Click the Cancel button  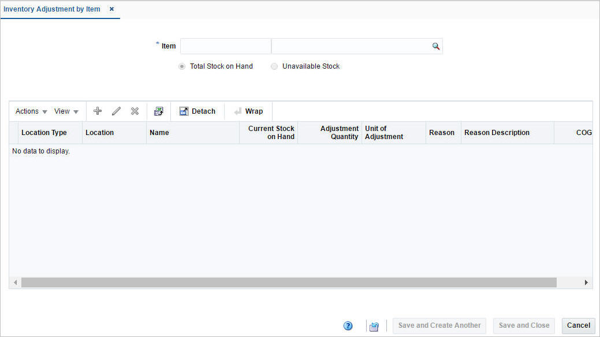(x=578, y=325)
